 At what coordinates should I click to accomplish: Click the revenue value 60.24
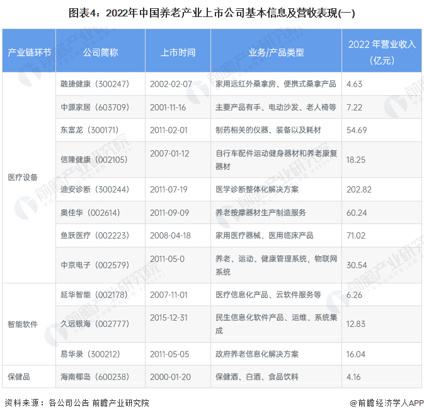click(357, 213)
